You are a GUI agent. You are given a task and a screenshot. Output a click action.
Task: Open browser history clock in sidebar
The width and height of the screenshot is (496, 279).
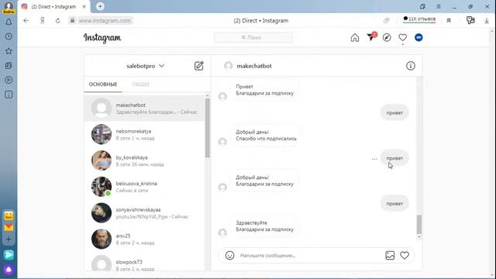pos(9,36)
